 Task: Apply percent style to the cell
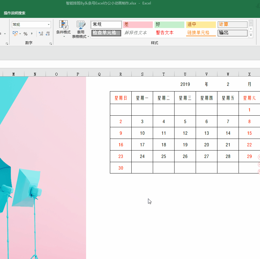tap(25, 34)
